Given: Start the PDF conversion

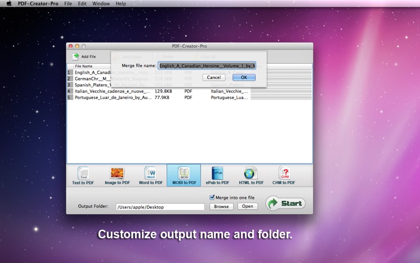Looking at the screenshot, I should point(286,204).
